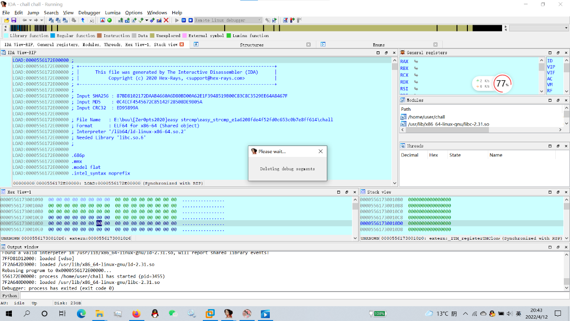Click the Forward navigation arrow
570x321 pixels.
coord(36,20)
